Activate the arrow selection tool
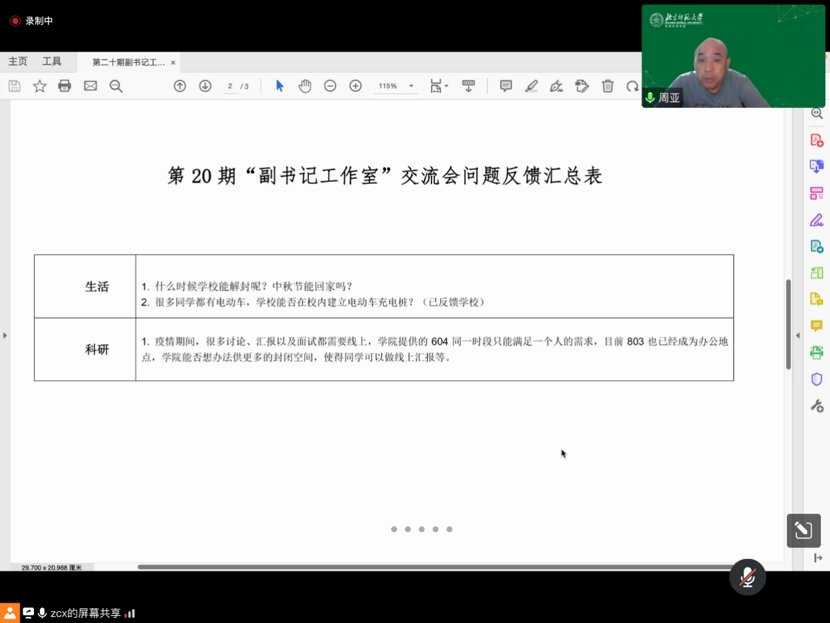The height and width of the screenshot is (623, 830). coord(280,86)
